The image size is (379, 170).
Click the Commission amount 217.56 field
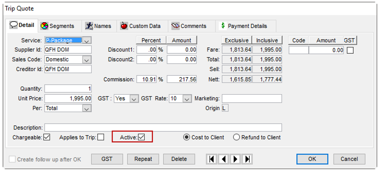click(x=181, y=79)
